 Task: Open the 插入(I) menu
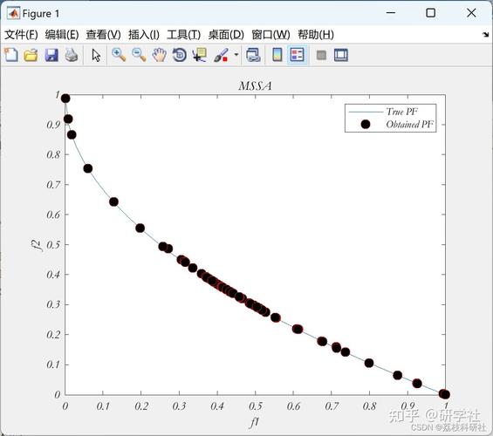tap(144, 35)
